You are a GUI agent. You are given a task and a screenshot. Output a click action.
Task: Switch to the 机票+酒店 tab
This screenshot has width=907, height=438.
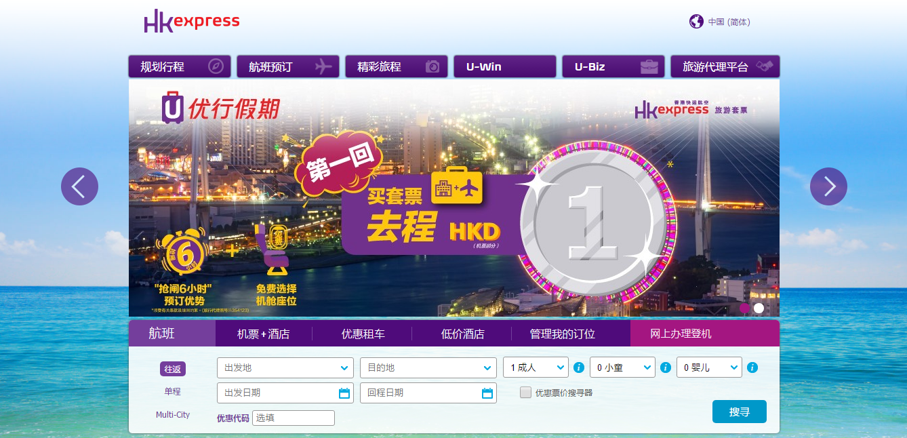pyautogui.click(x=264, y=334)
